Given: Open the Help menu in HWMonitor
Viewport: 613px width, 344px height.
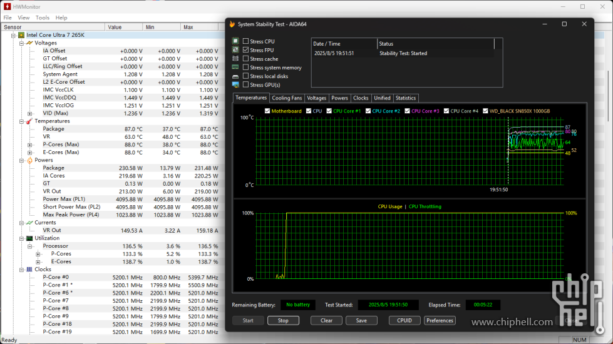Looking at the screenshot, I should (61, 18).
